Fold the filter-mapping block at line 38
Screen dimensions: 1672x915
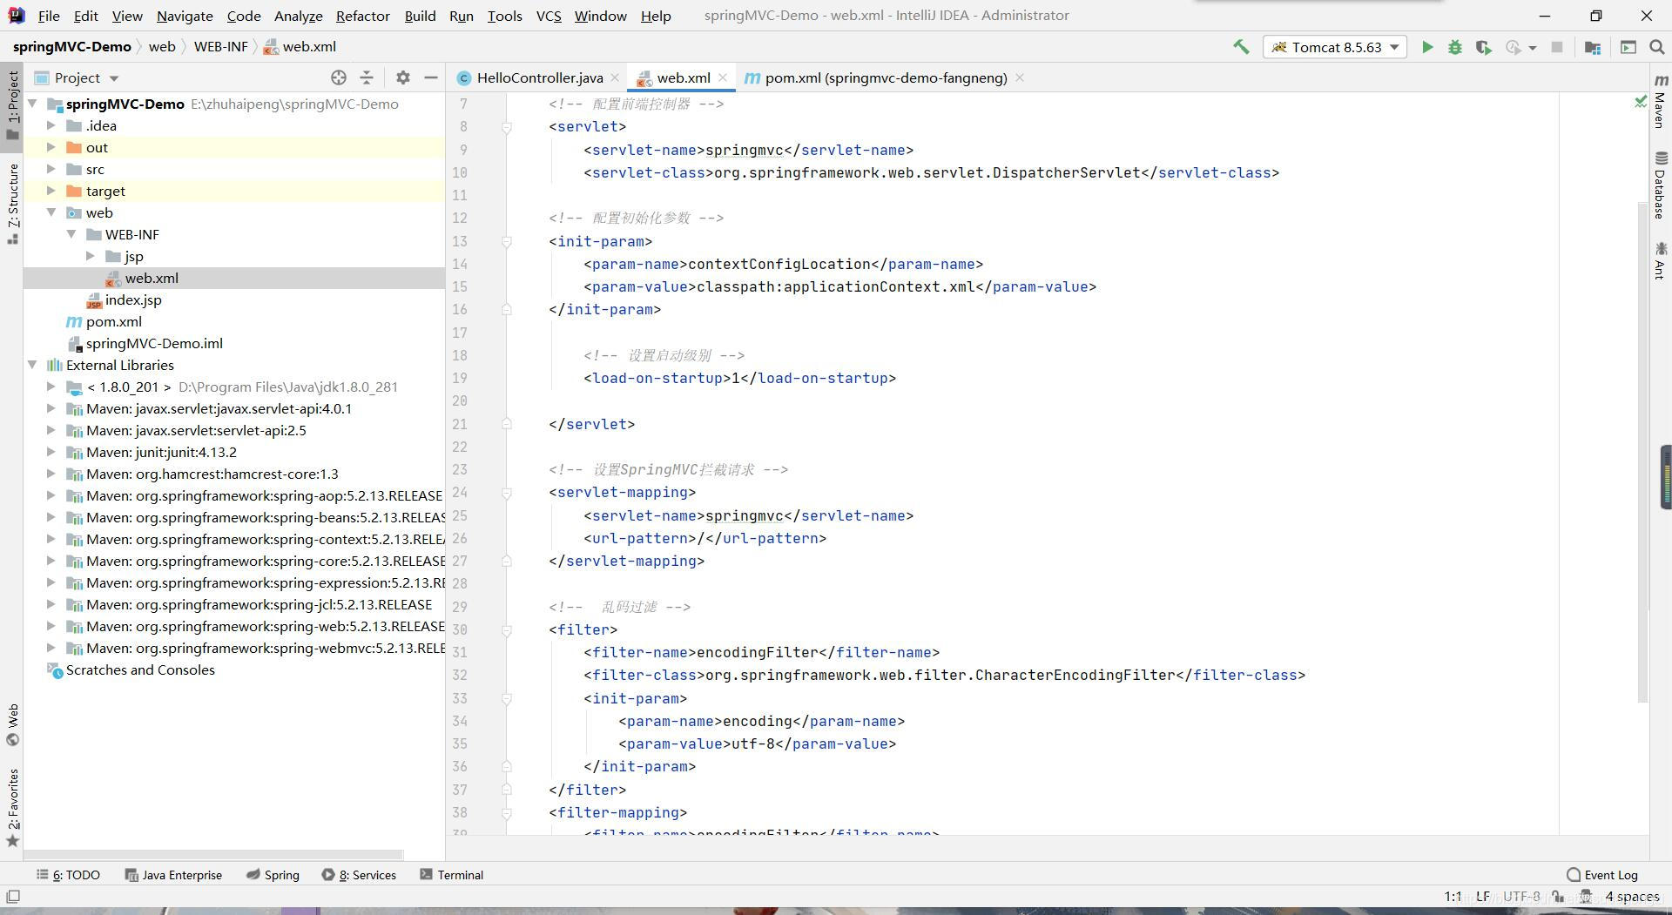click(x=506, y=812)
